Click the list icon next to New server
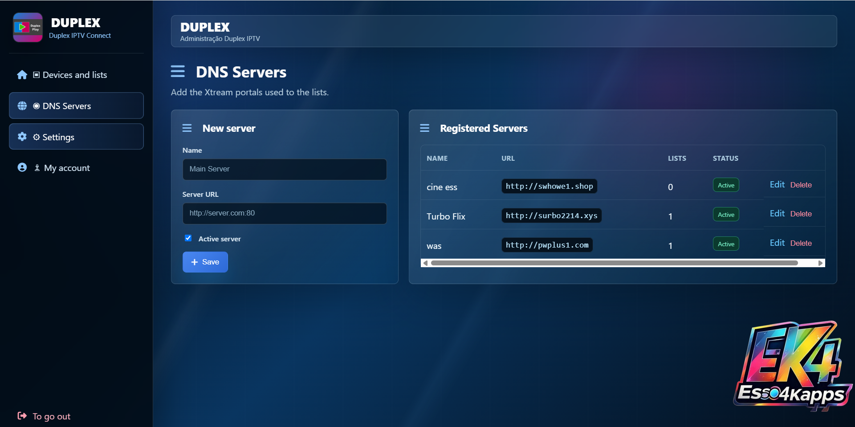The image size is (855, 427). pos(187,128)
